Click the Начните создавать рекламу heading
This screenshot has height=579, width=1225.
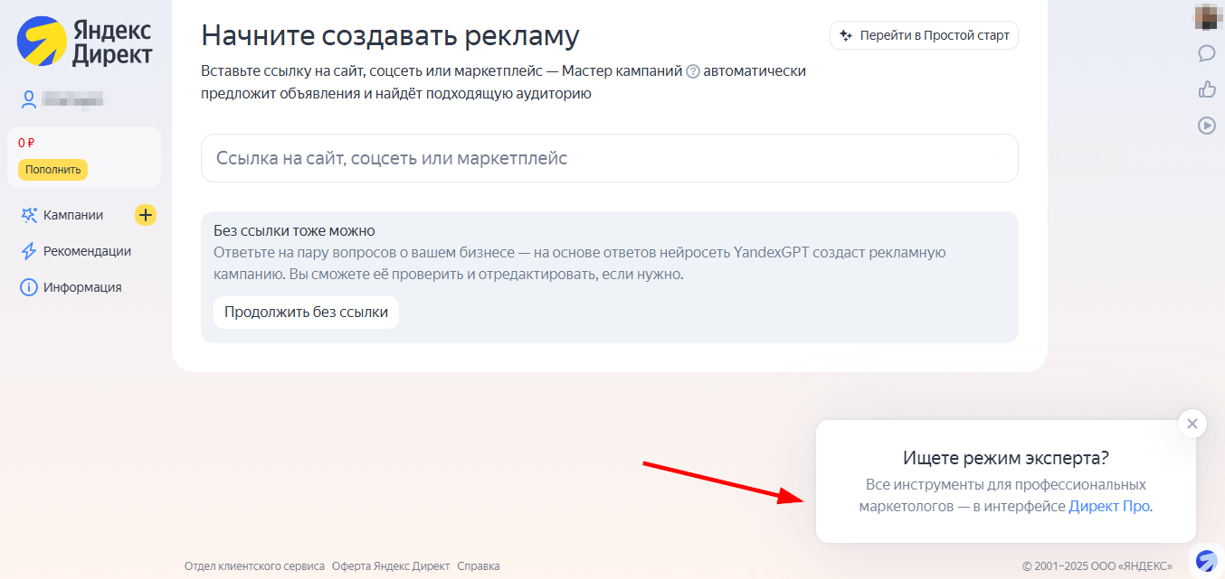coord(390,35)
